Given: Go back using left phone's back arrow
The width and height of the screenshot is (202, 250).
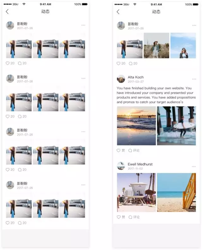Looking at the screenshot, I should [7, 11].
